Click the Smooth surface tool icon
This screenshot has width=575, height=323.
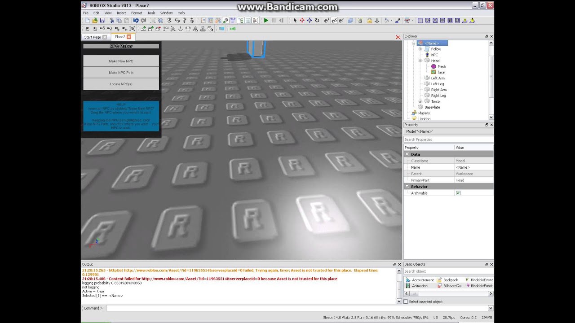click(x=420, y=21)
